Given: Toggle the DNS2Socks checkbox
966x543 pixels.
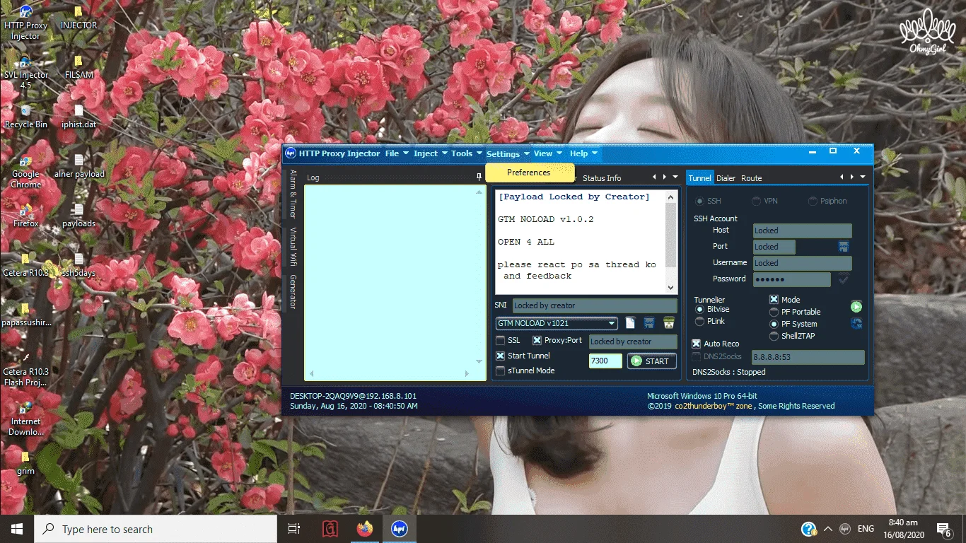Looking at the screenshot, I should [x=696, y=357].
